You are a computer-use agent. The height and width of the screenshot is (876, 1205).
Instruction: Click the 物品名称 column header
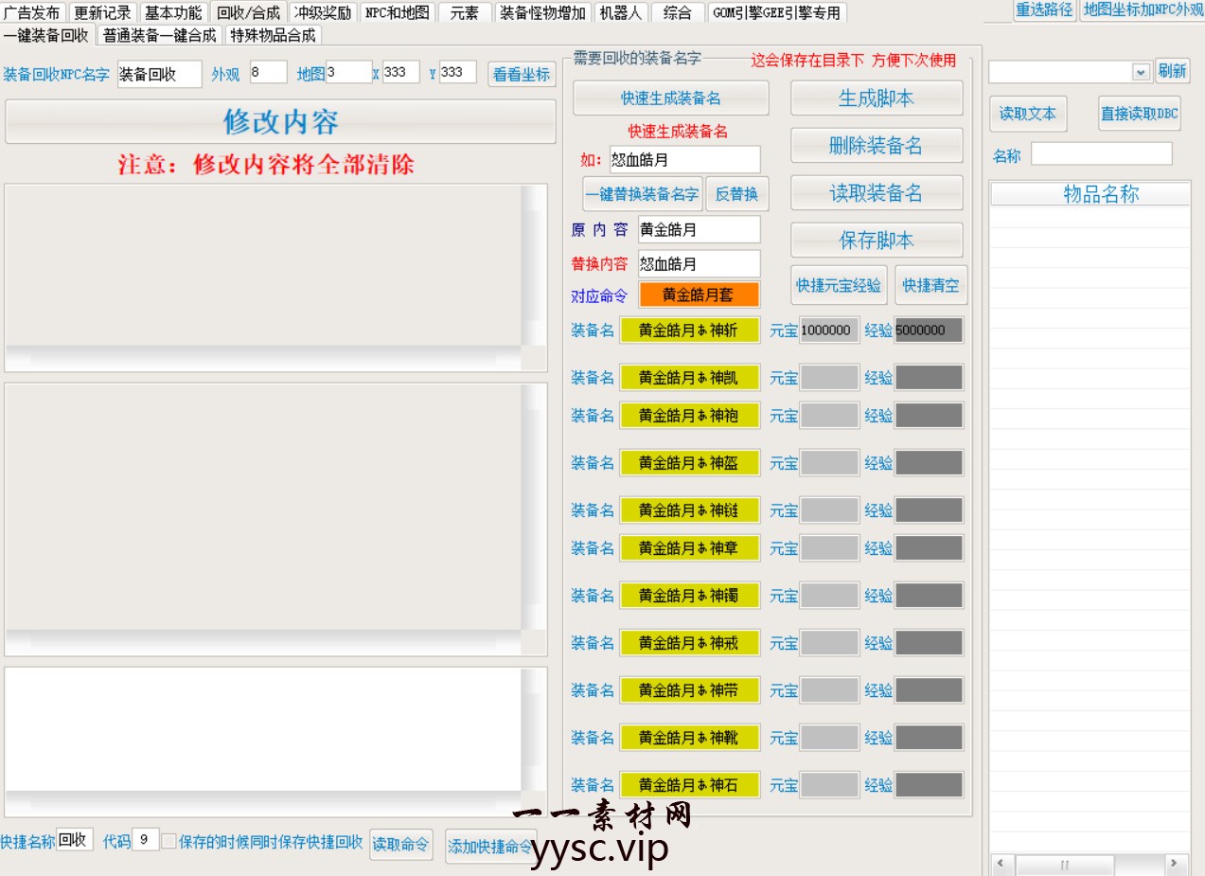pos(1101,194)
